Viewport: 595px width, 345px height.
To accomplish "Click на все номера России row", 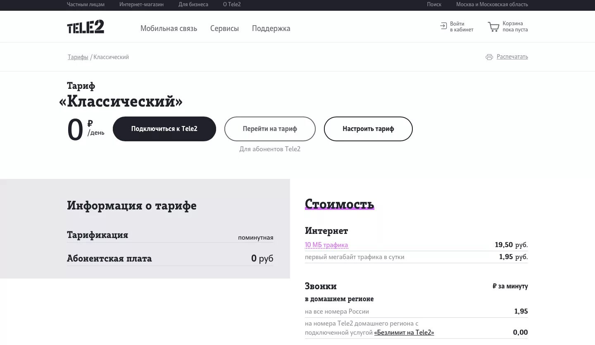I will [x=416, y=312].
